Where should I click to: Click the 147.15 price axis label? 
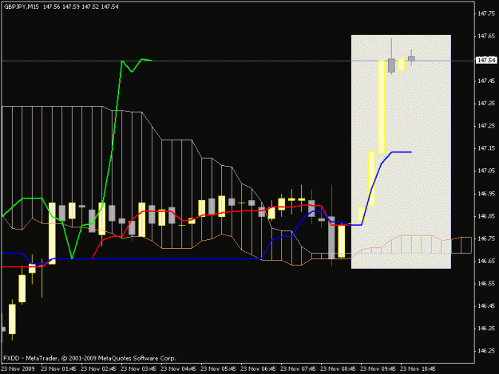(486, 148)
